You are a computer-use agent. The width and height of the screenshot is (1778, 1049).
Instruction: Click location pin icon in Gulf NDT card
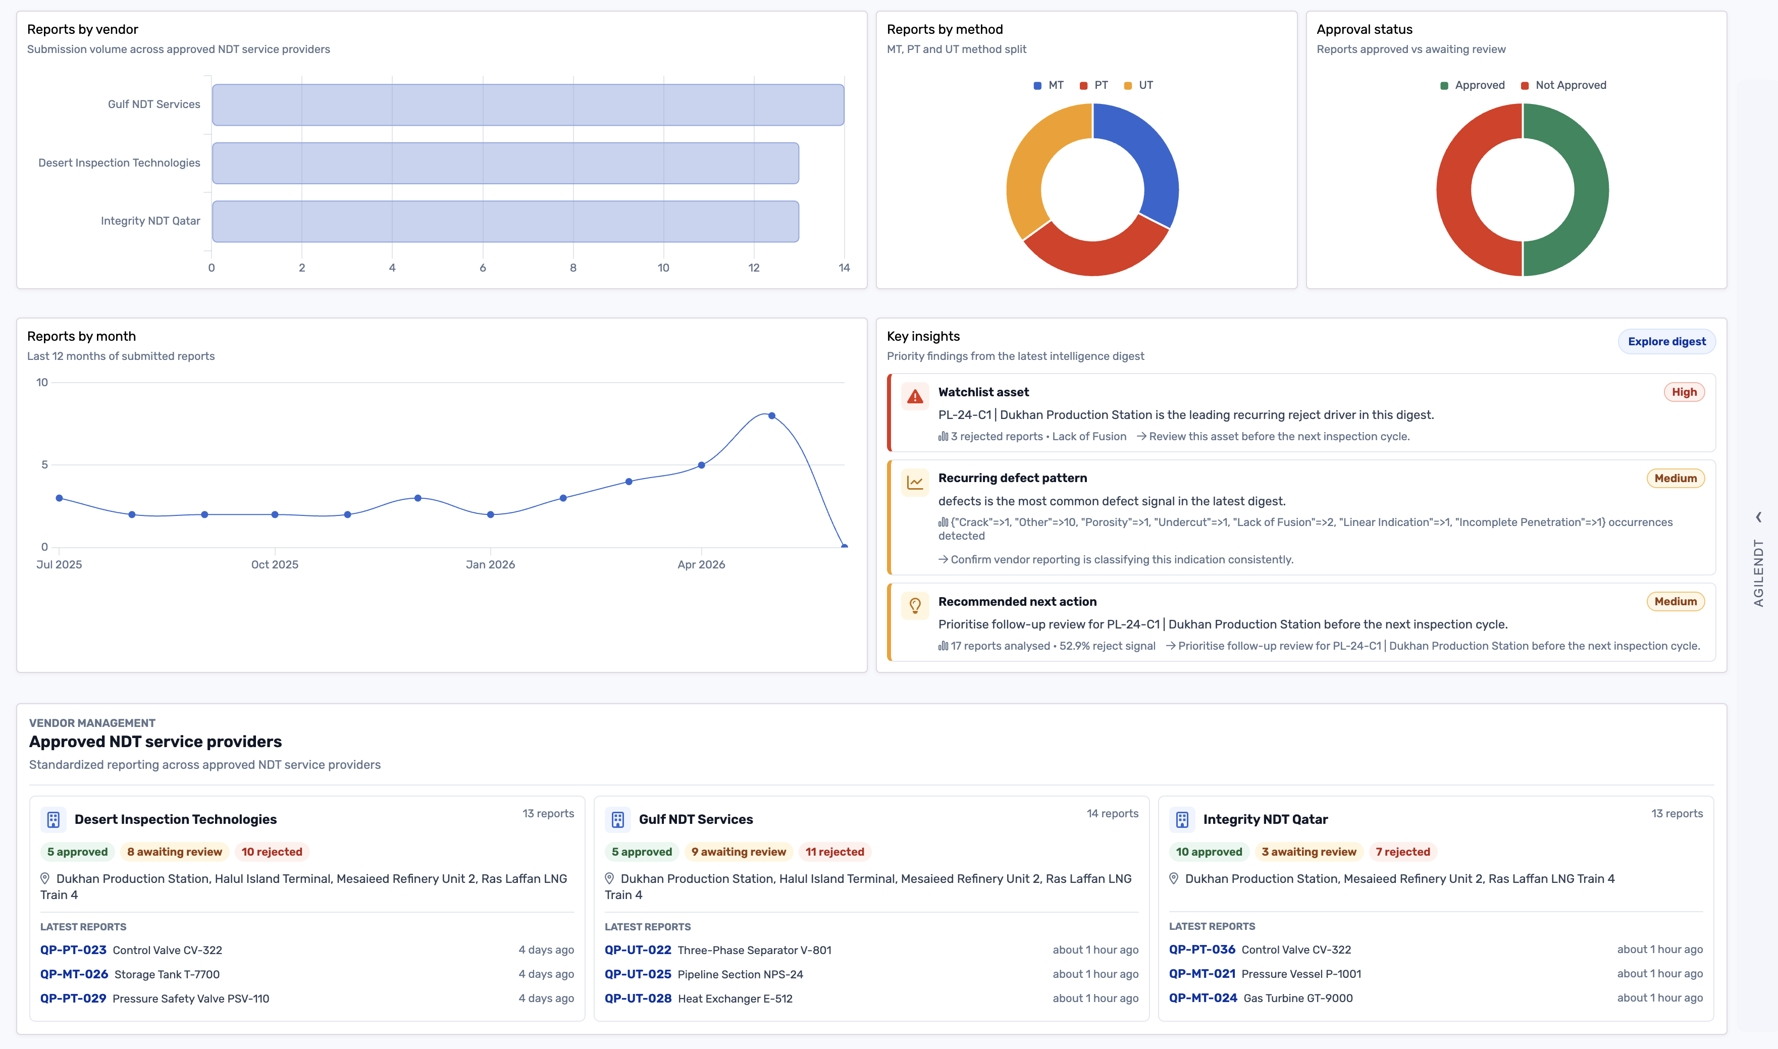[x=610, y=879]
